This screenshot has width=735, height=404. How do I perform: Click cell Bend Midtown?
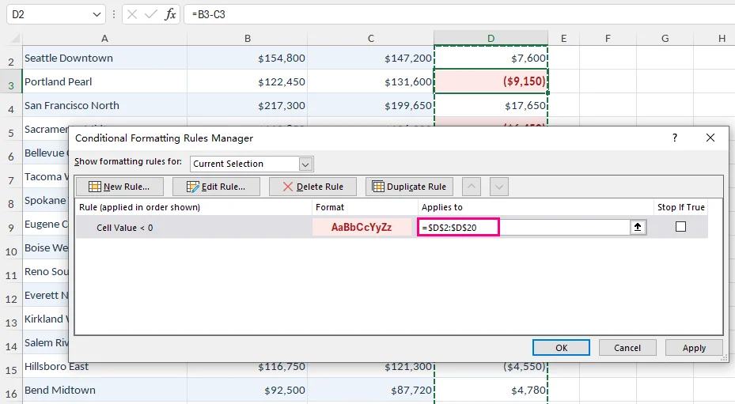click(x=104, y=390)
